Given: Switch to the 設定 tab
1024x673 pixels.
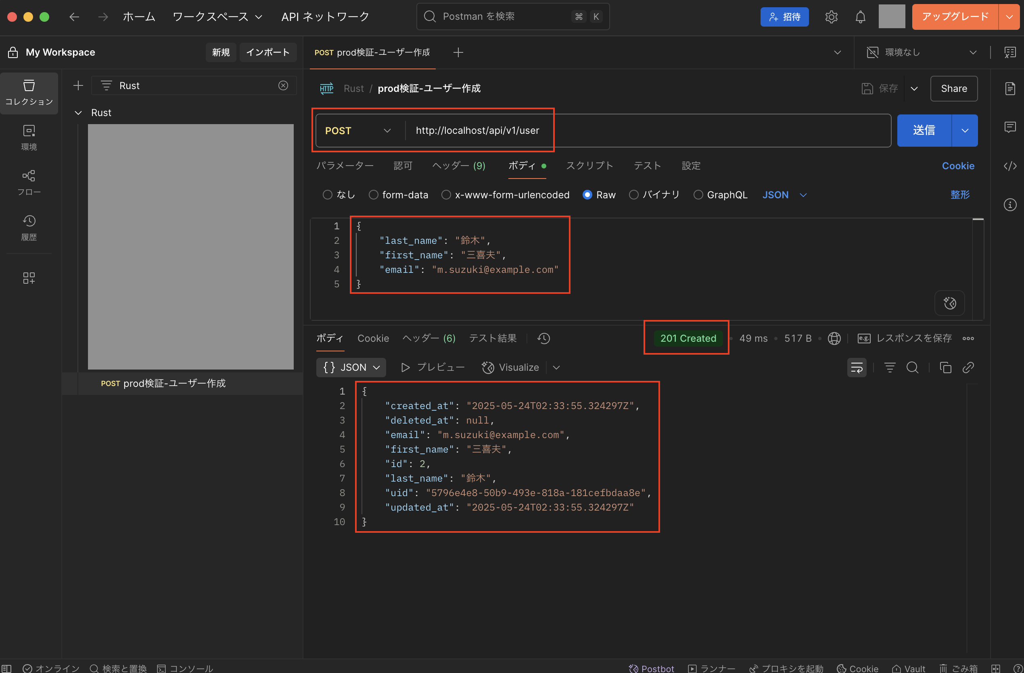Looking at the screenshot, I should (x=691, y=166).
